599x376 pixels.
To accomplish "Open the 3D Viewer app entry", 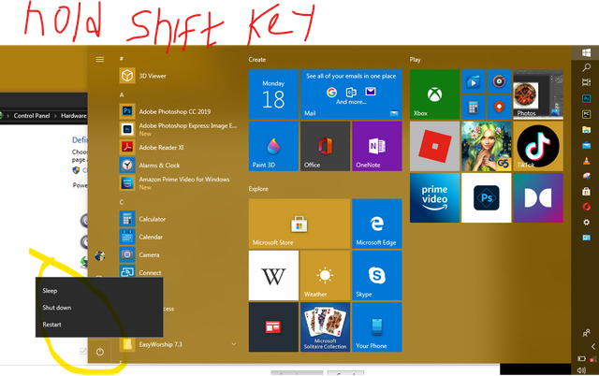I will [x=179, y=76].
